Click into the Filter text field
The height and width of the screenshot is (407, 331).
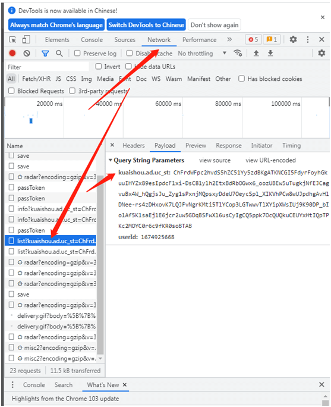[x=48, y=67]
